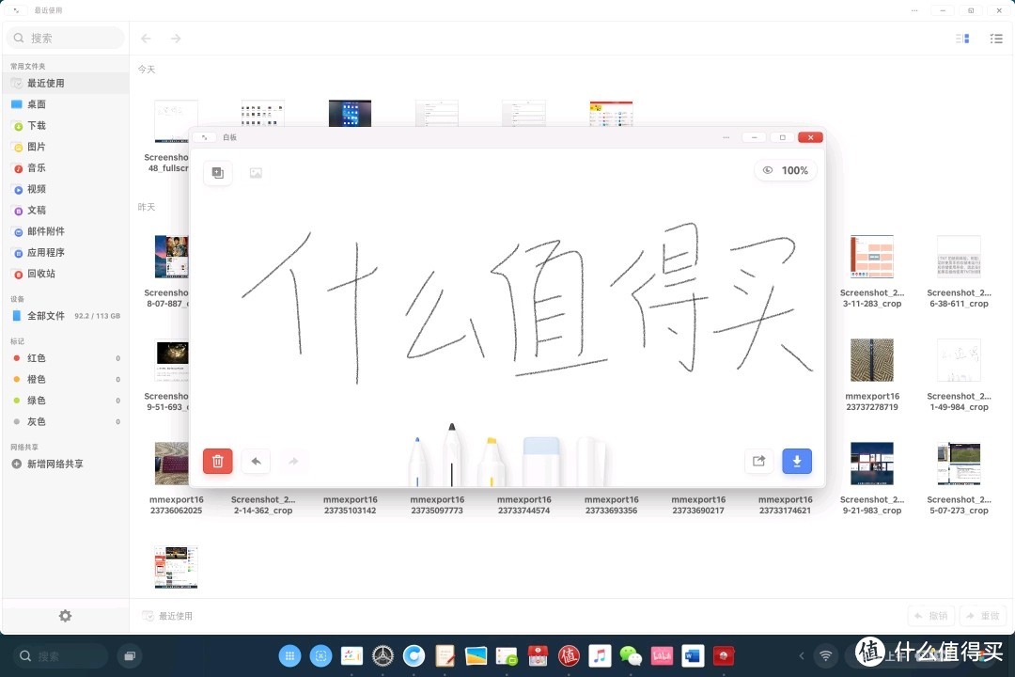The width and height of the screenshot is (1015, 677).
Task: Switch file manager to list view
Action: (x=996, y=39)
